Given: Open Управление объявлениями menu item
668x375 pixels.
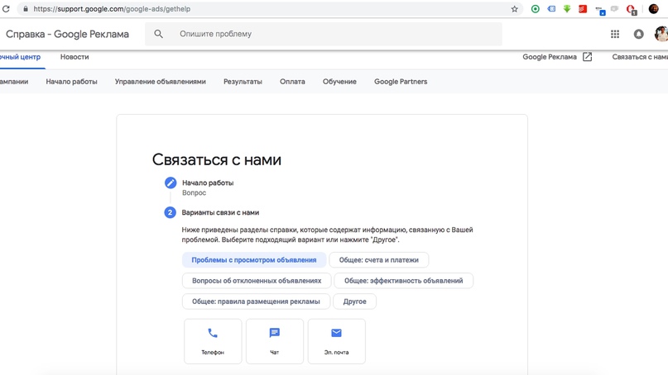Looking at the screenshot, I should pyautogui.click(x=161, y=82).
